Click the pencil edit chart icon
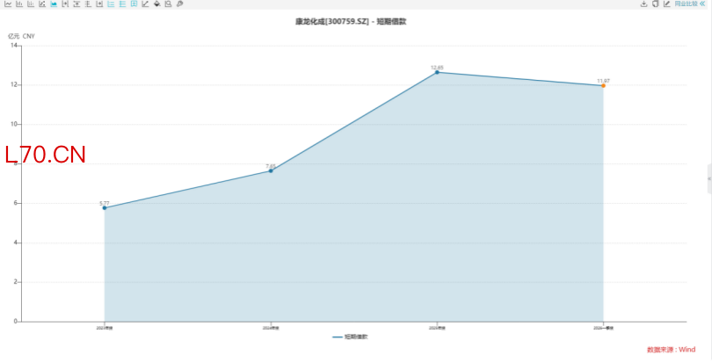This screenshot has height=362, width=712. [666, 4]
